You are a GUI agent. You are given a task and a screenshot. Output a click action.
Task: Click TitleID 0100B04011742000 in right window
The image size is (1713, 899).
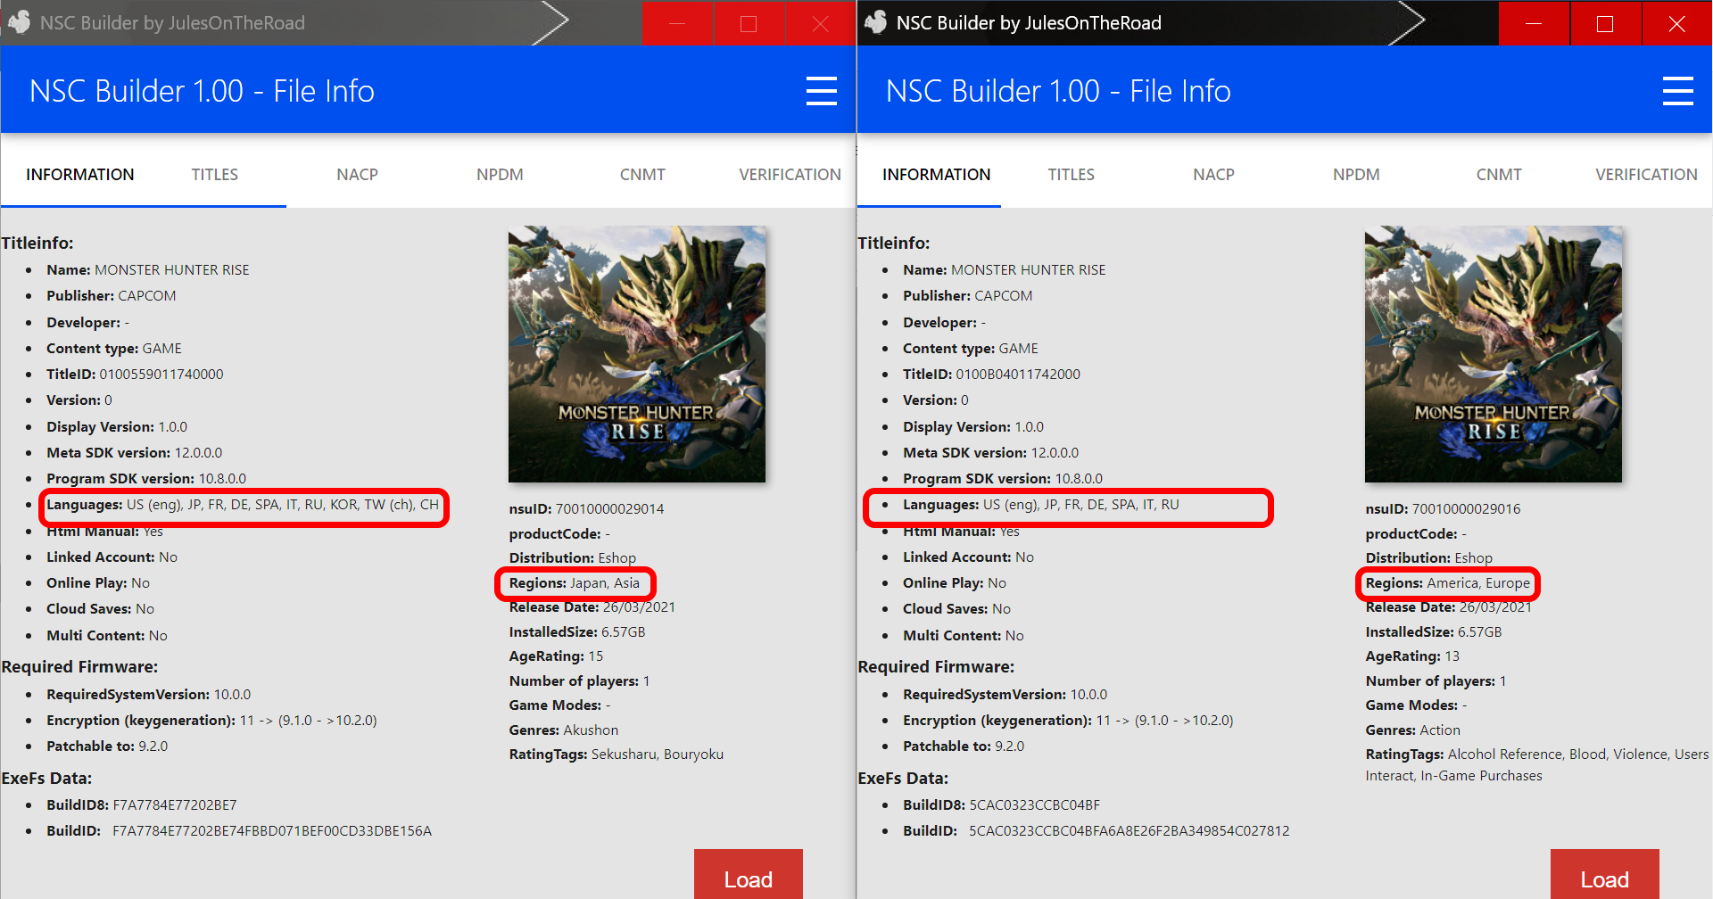point(991,375)
